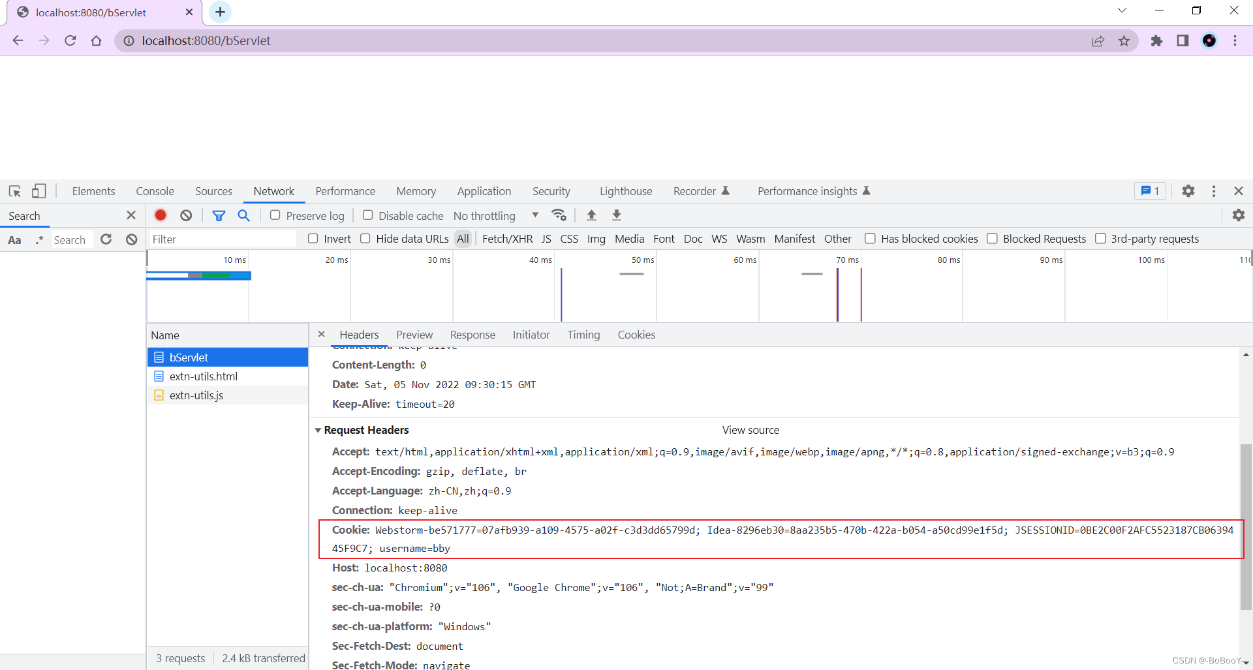This screenshot has height=670, width=1253.
Task: Click the import HAR file upload icon
Action: (x=592, y=215)
